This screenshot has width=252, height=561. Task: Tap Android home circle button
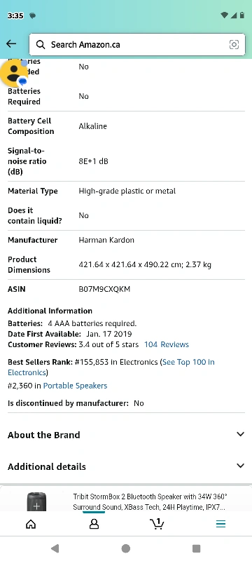125,548
